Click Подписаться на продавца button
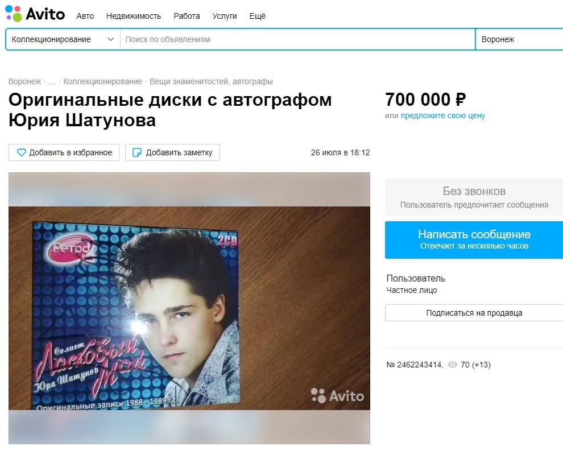The height and width of the screenshot is (455, 563). coord(474,313)
